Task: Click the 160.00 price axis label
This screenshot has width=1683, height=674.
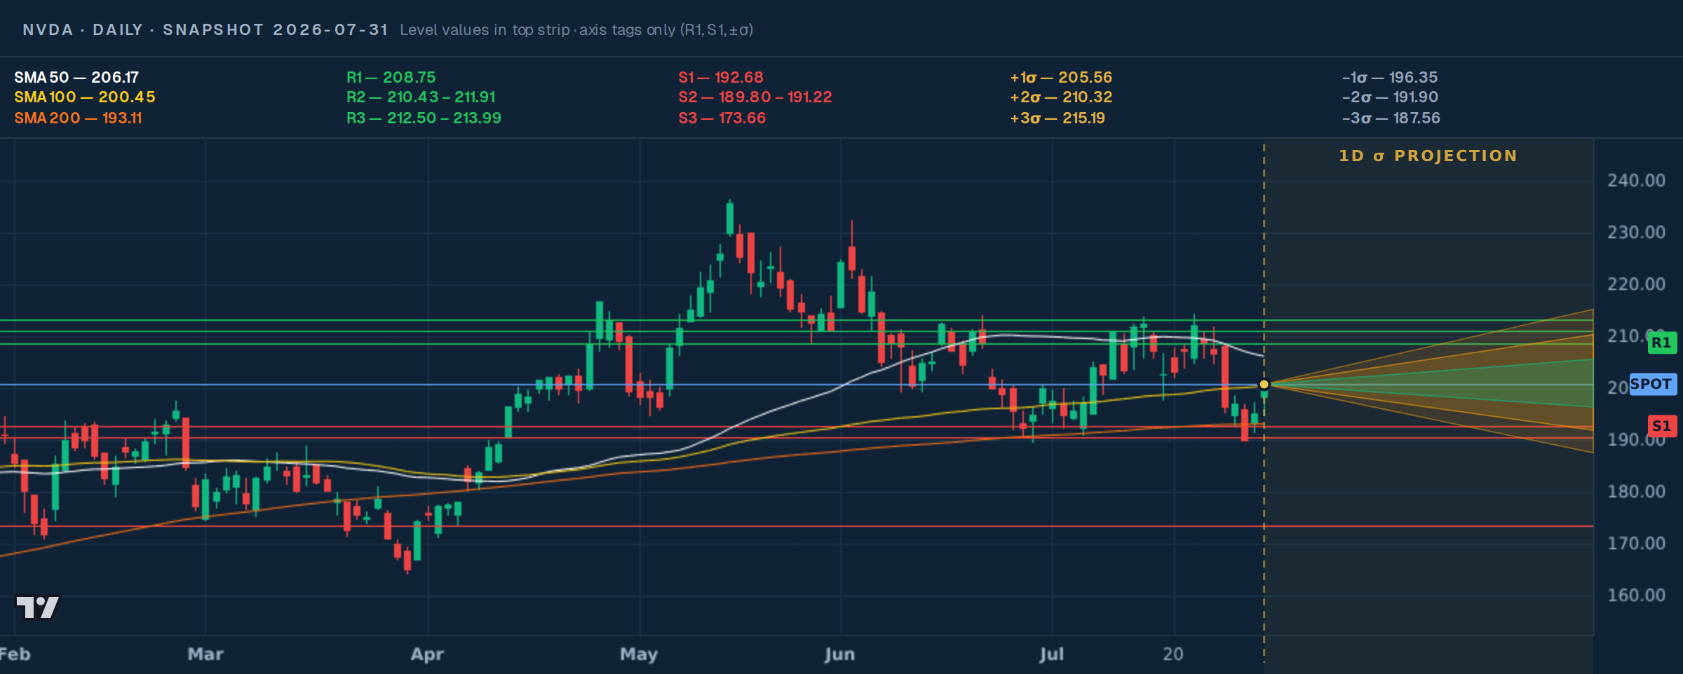Action: tap(1636, 596)
